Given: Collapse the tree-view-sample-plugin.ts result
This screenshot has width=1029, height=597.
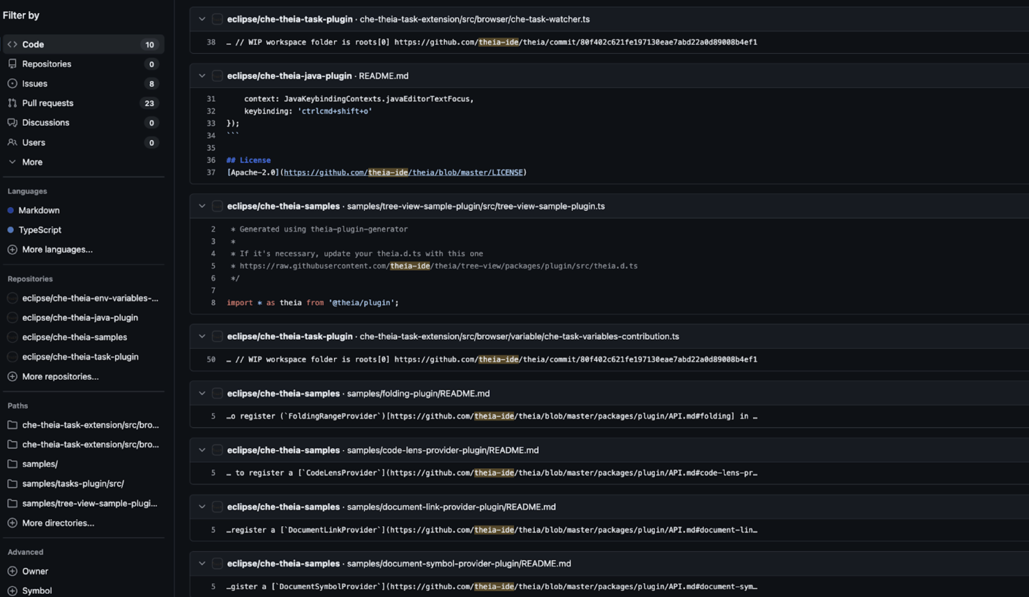Looking at the screenshot, I should [x=202, y=206].
